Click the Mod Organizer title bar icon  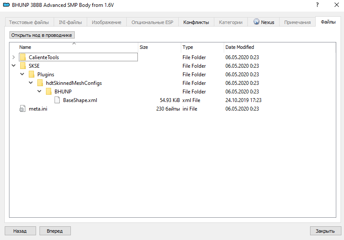(6, 5)
